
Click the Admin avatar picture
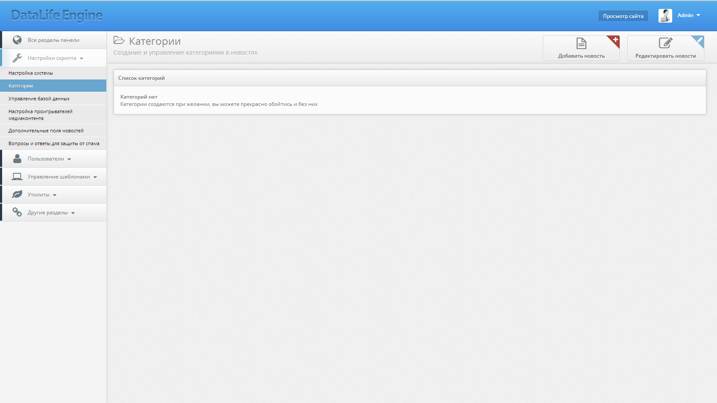[x=665, y=16]
